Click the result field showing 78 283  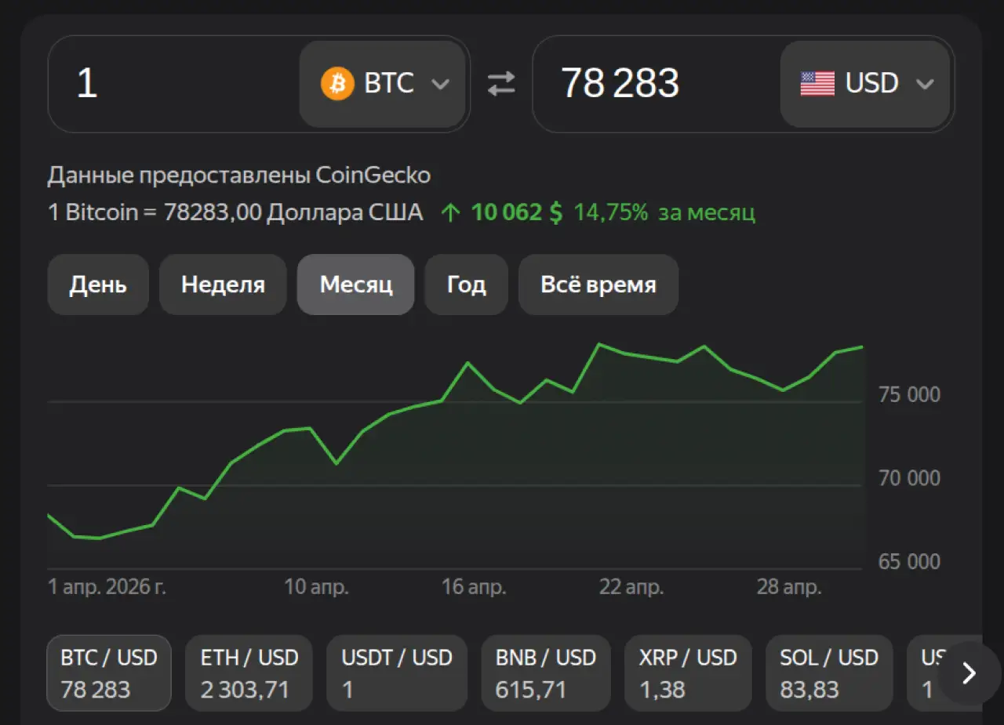(657, 84)
